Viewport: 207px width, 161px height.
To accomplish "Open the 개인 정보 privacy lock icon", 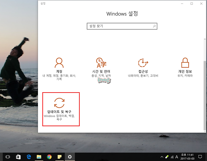I will coord(185,63).
